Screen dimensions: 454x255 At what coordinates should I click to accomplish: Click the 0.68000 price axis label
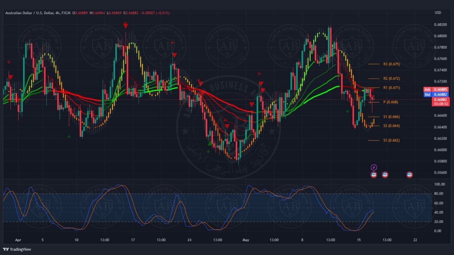point(440,36)
